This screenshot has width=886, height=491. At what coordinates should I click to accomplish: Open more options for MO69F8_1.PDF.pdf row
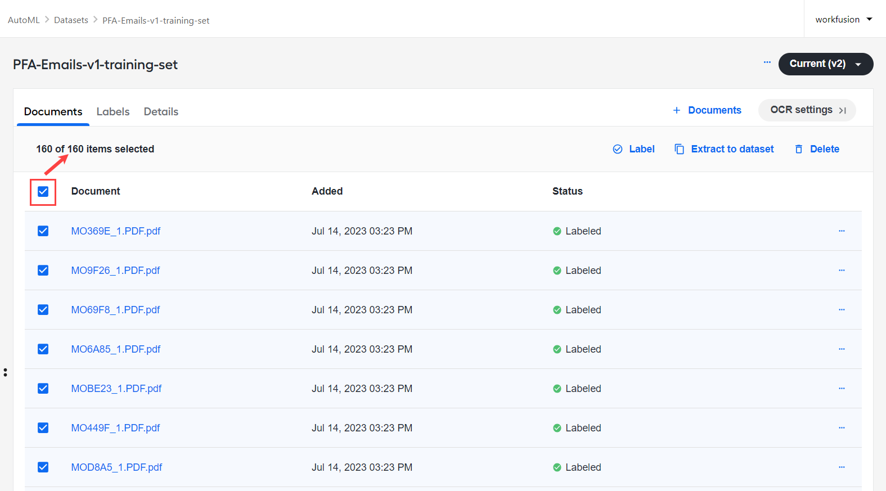pos(842,310)
